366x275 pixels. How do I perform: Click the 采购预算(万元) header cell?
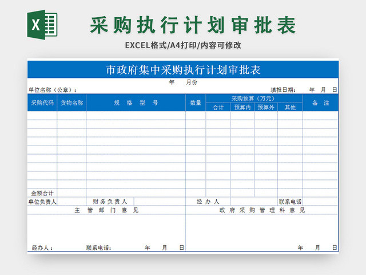pyautogui.click(x=254, y=99)
